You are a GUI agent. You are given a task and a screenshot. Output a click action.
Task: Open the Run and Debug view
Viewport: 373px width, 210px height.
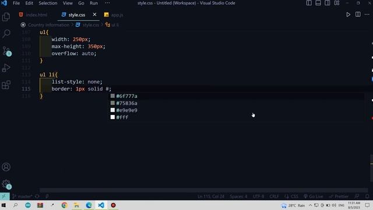(6, 68)
